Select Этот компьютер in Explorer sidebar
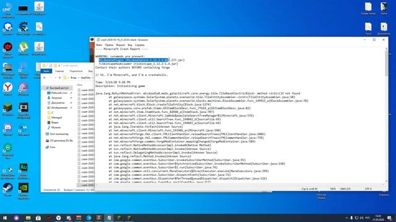 [x=58, y=134]
